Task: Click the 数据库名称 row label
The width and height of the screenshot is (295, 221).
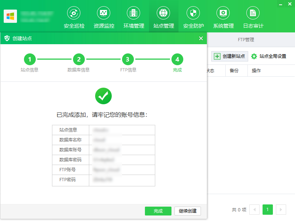Action: coord(70,140)
